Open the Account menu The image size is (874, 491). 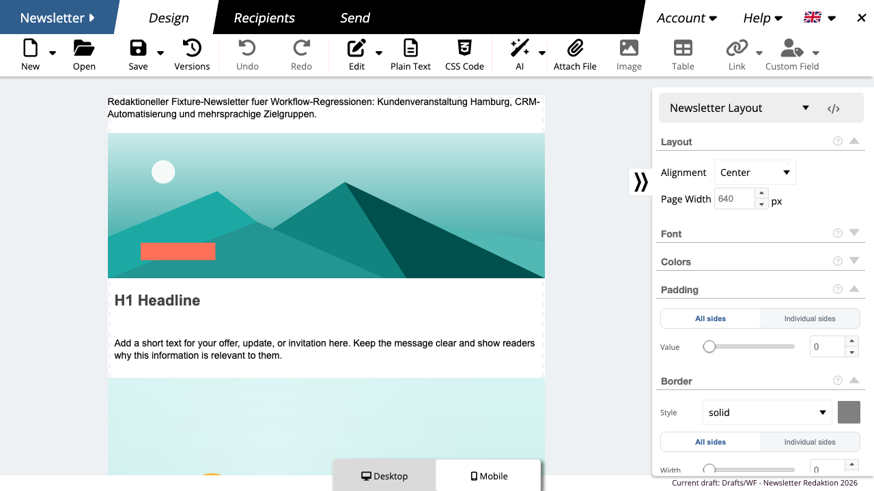(687, 18)
